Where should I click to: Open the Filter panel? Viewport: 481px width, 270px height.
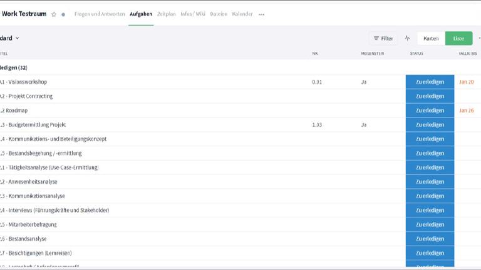coord(383,38)
